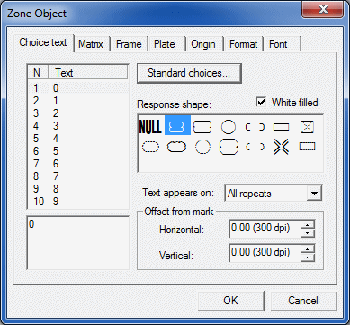
Task: Click the Horizontal offset field
Action: (x=265, y=229)
